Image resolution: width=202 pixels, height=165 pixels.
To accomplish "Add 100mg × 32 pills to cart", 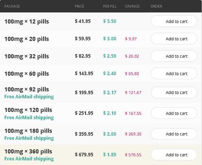I will pos(174,56).
